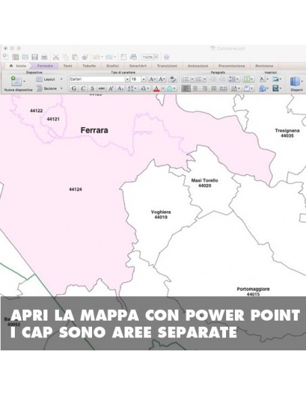Viewport: 306px width, 395px height.
Task: Click the Justify text alignment icon
Action: coord(214,88)
